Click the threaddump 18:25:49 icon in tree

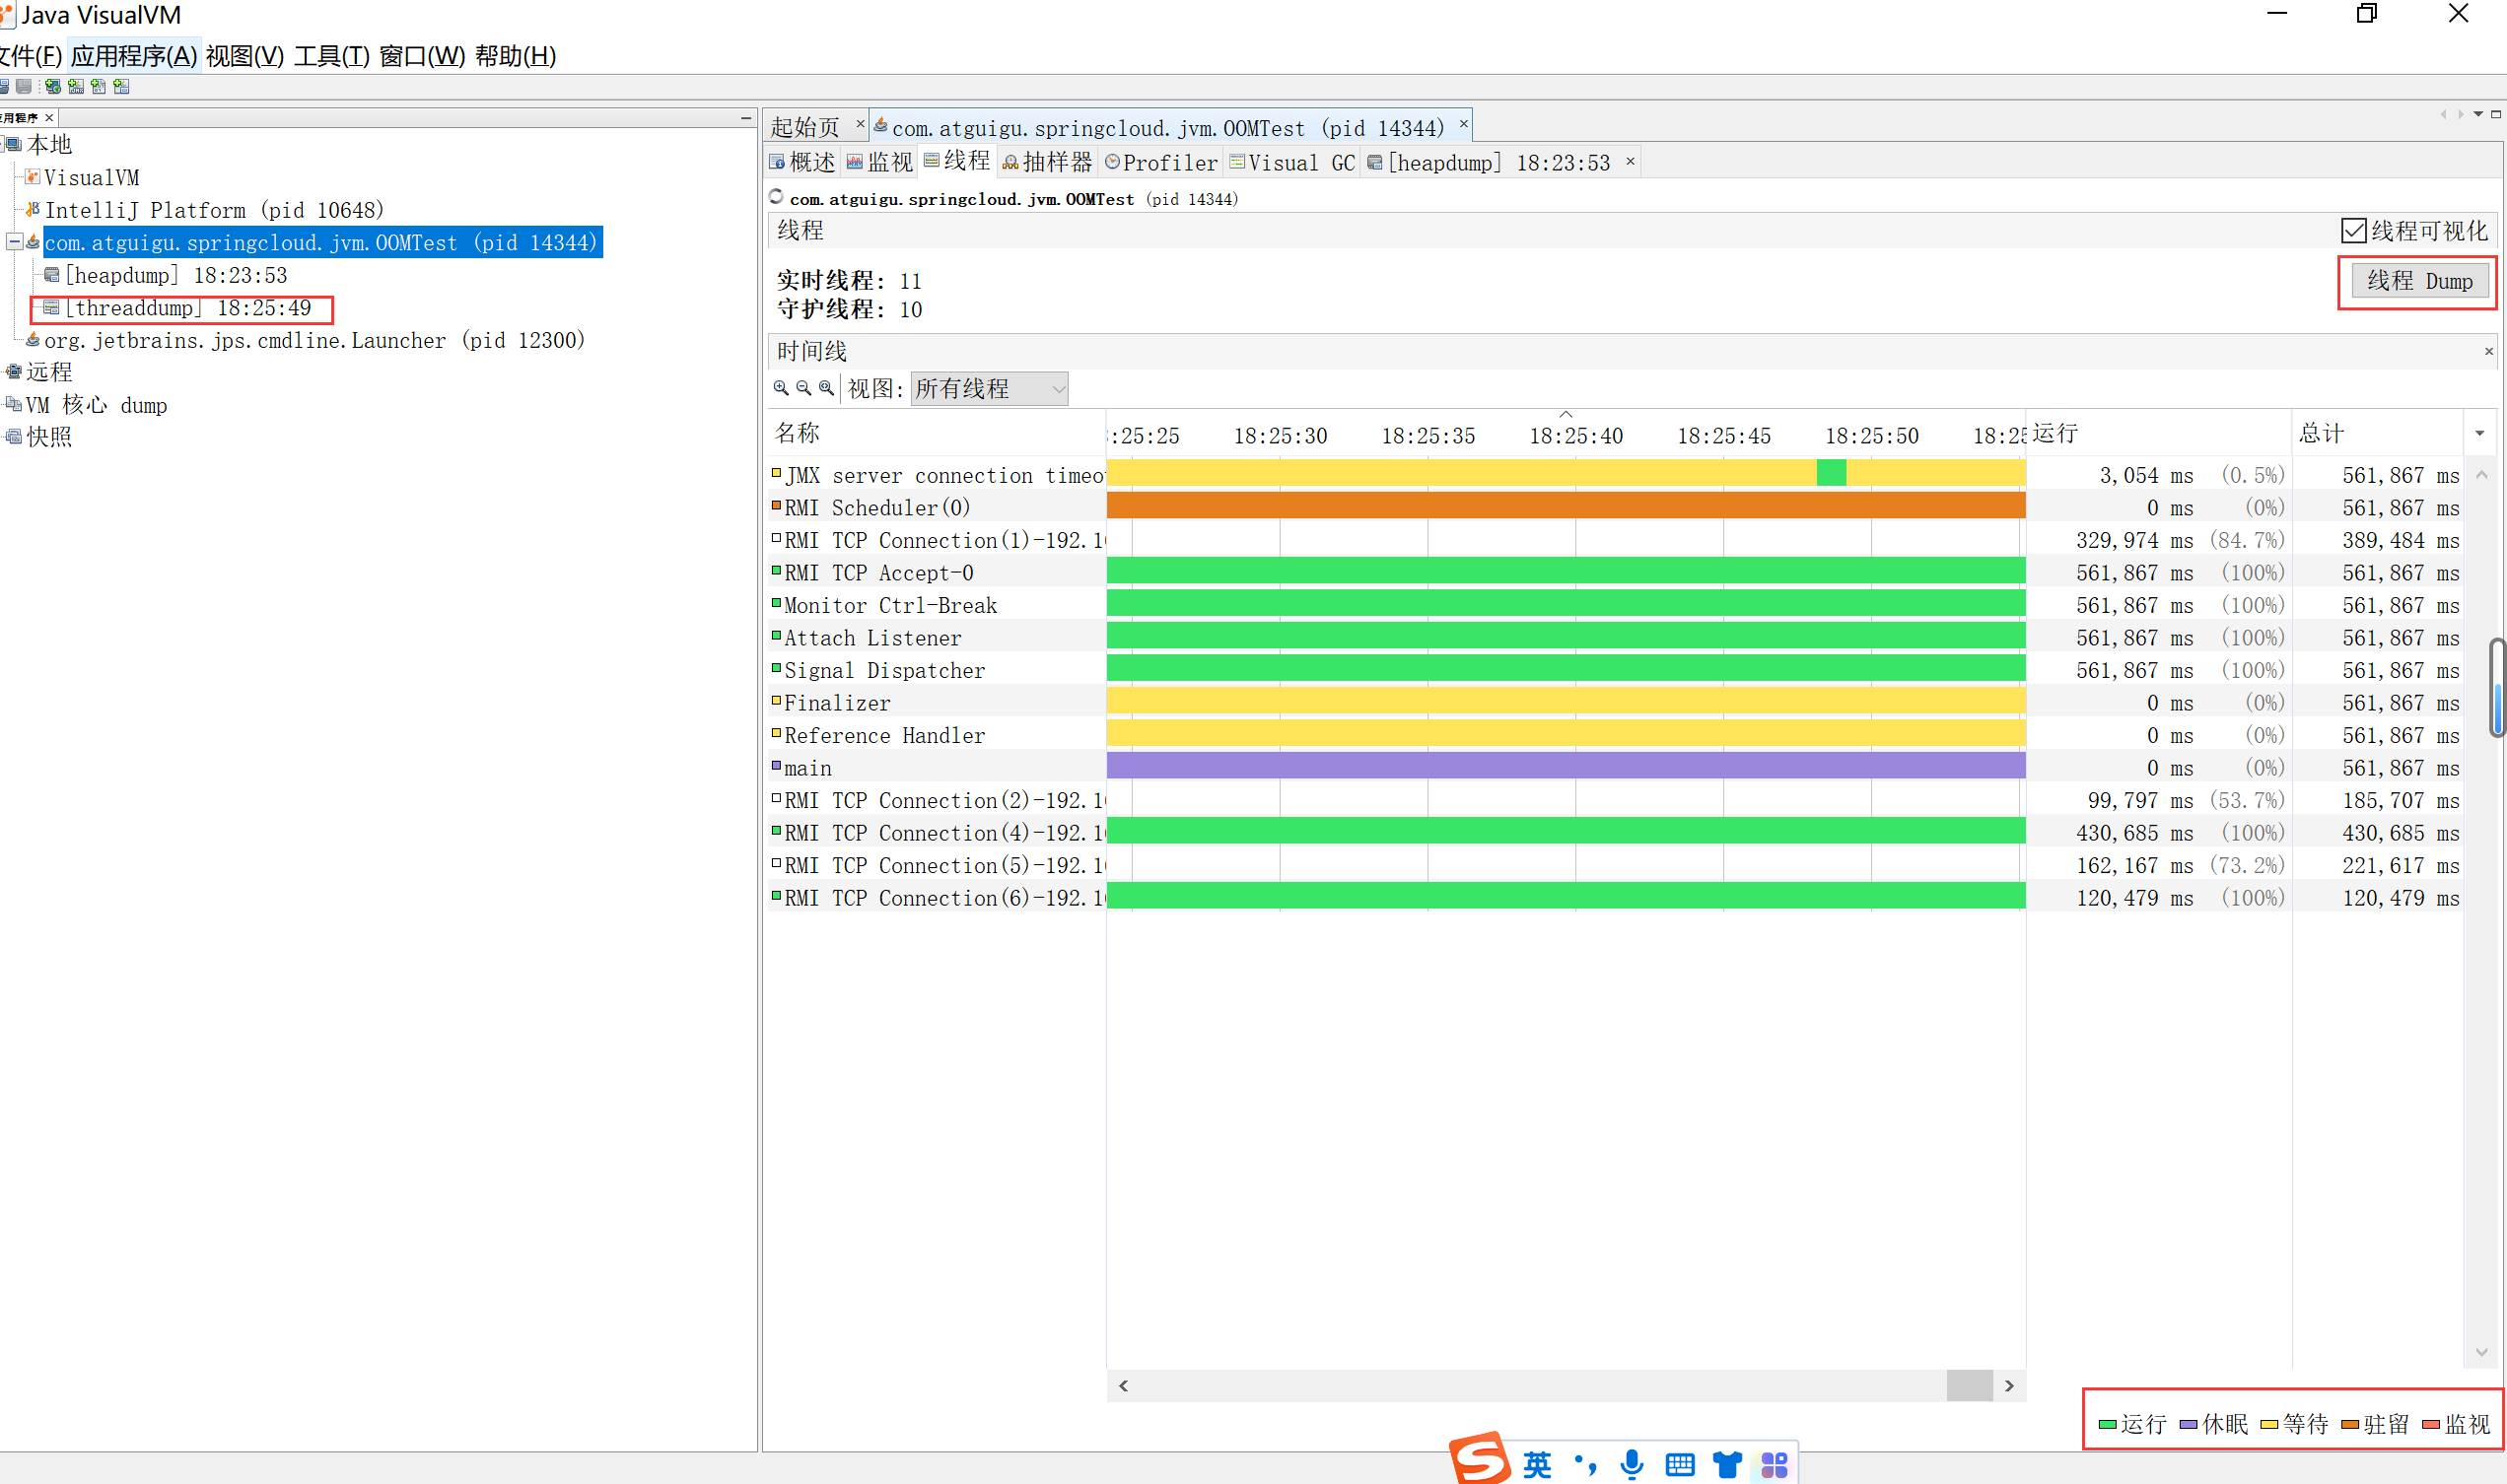tap(51, 307)
